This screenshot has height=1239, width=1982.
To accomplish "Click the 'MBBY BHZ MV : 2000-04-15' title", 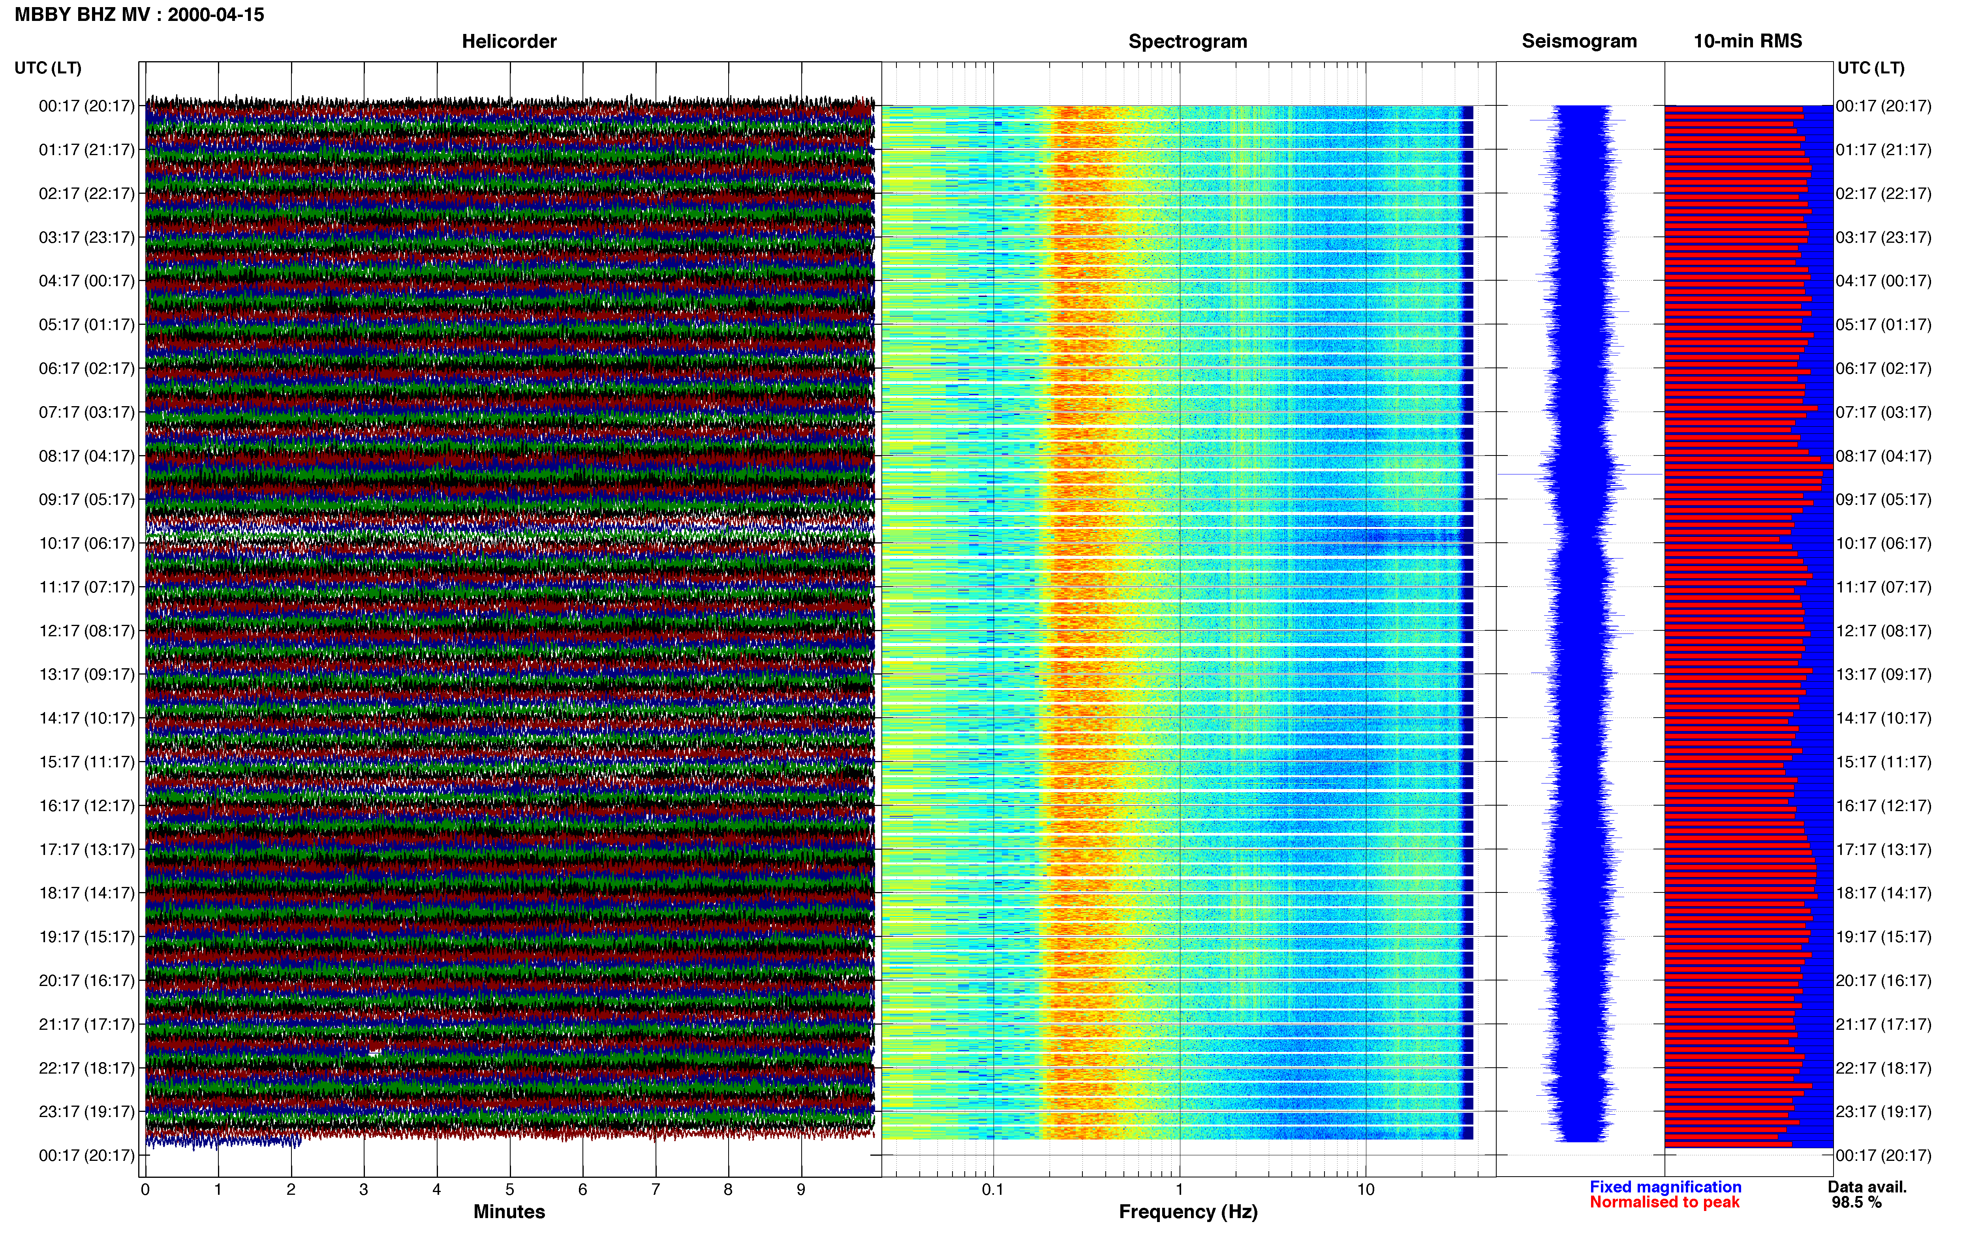I will click(139, 15).
